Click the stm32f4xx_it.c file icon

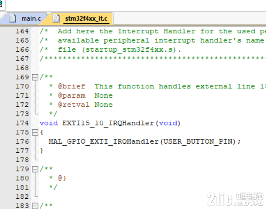click(56, 18)
